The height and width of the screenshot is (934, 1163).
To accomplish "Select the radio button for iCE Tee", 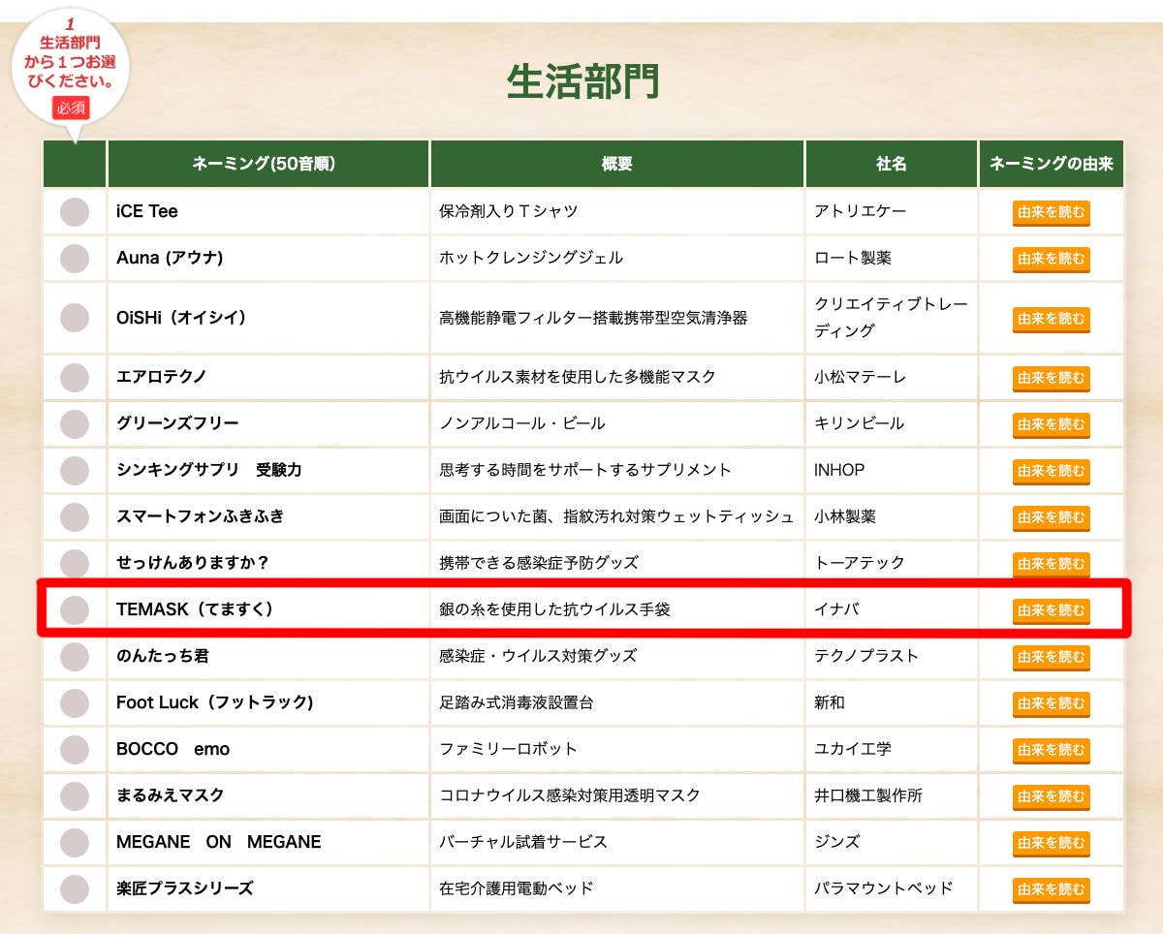I will tap(75, 212).
